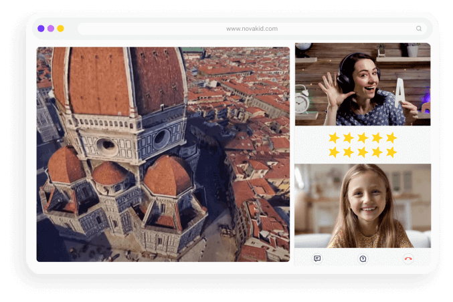Open the chat message icon
Image resolution: width=453 pixels, height=302 pixels.
[x=317, y=258]
